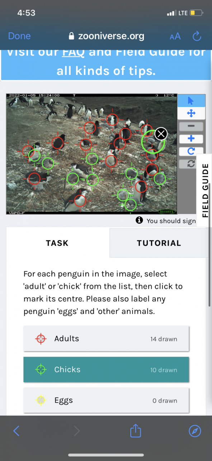The height and width of the screenshot is (461, 212).
Task: Open page in Safari compass icon
Action: pos(195,431)
